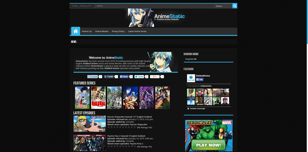
Task: Open Psycho Pass 2 Episode 9 title link
Action: click(x=126, y=136)
